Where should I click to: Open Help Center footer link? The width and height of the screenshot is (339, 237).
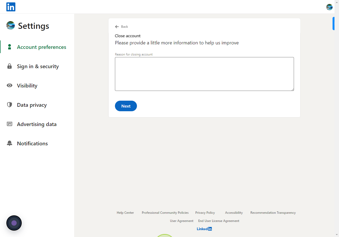coord(125,213)
